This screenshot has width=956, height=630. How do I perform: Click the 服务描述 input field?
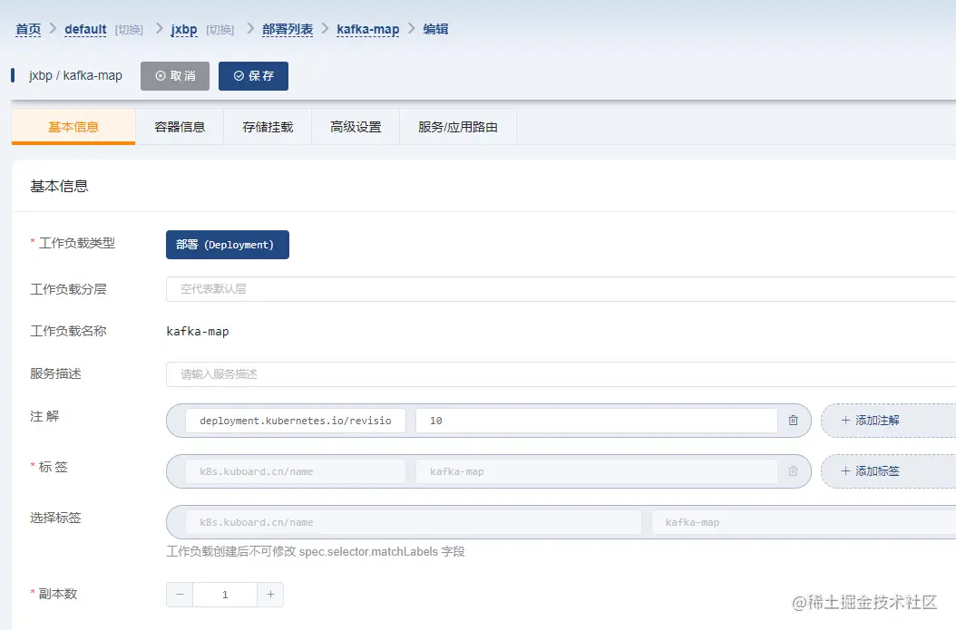(x=561, y=374)
